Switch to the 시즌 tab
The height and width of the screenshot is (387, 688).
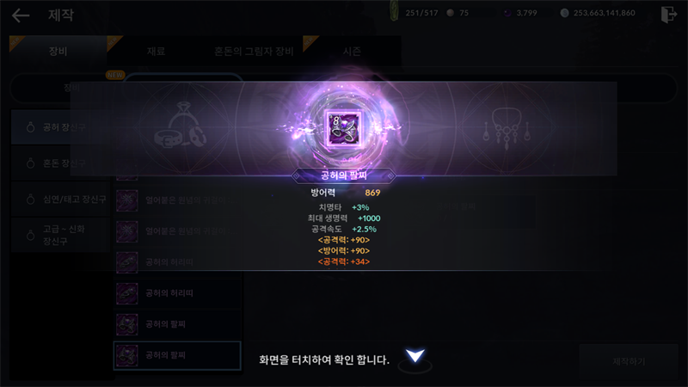352,51
